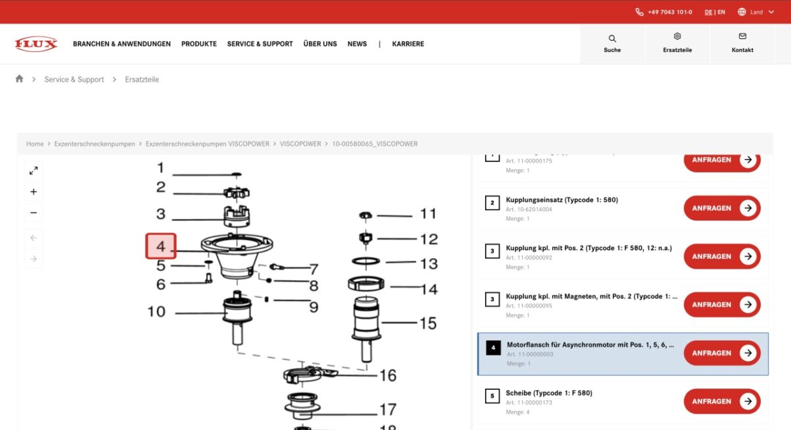Select position 15 in the diagram
The width and height of the screenshot is (791, 430).
pyautogui.click(x=428, y=323)
